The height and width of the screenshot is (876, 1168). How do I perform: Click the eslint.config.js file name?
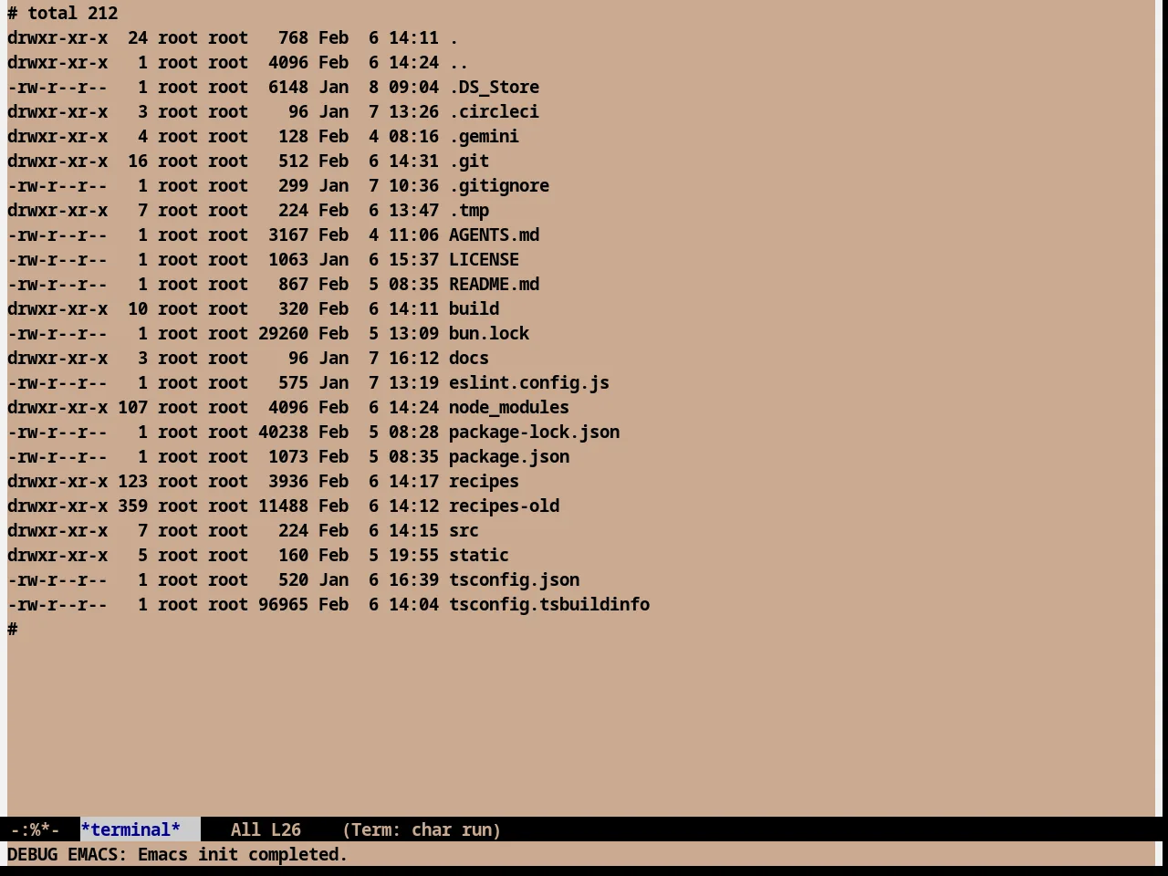point(529,382)
